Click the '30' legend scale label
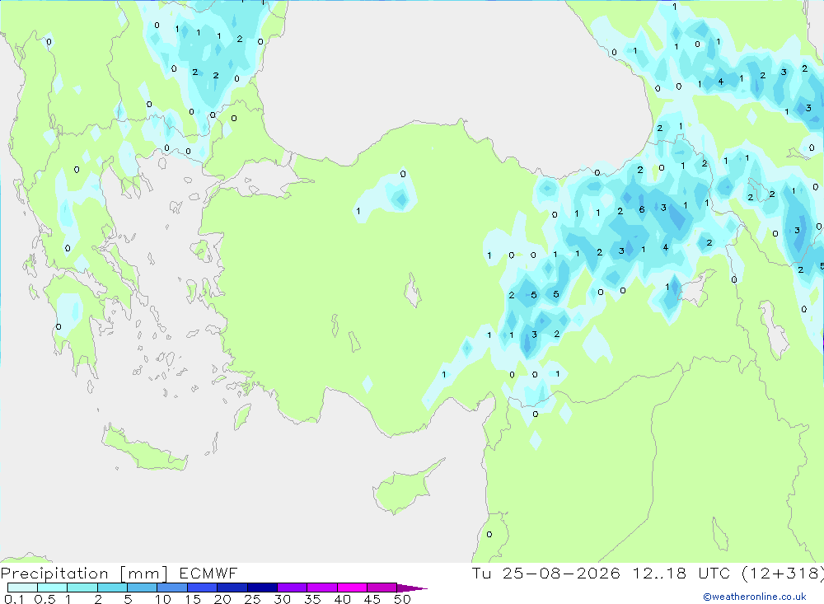This screenshot has width=824, height=604. (x=282, y=599)
